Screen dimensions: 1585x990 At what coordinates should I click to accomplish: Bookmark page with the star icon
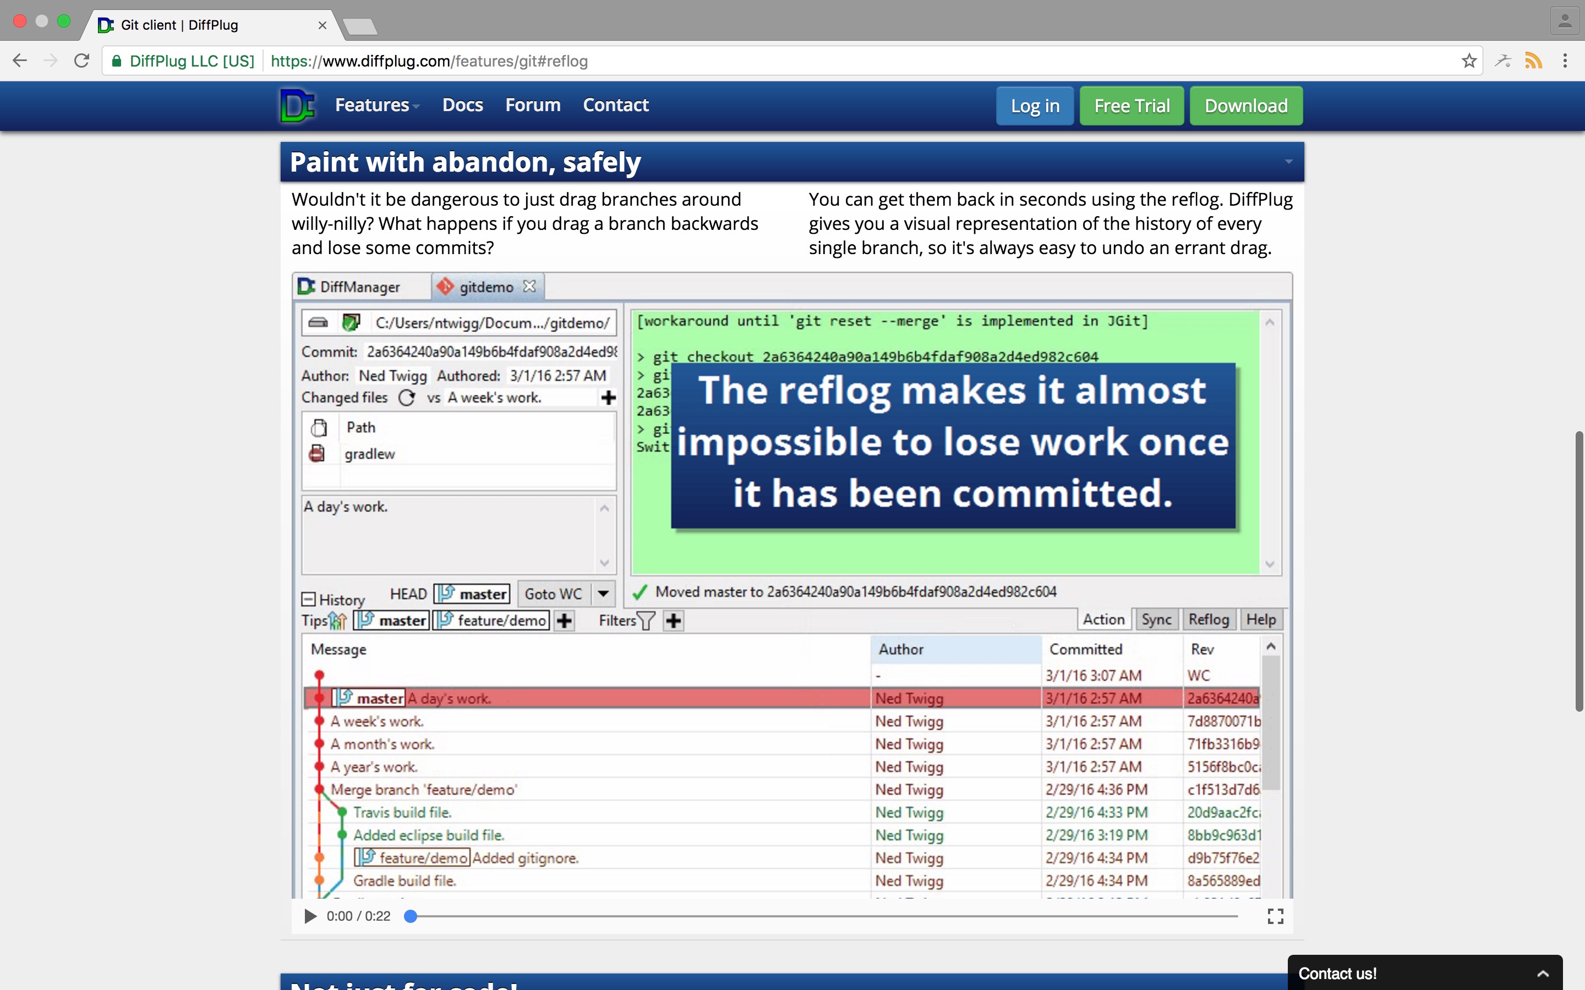(x=1469, y=61)
